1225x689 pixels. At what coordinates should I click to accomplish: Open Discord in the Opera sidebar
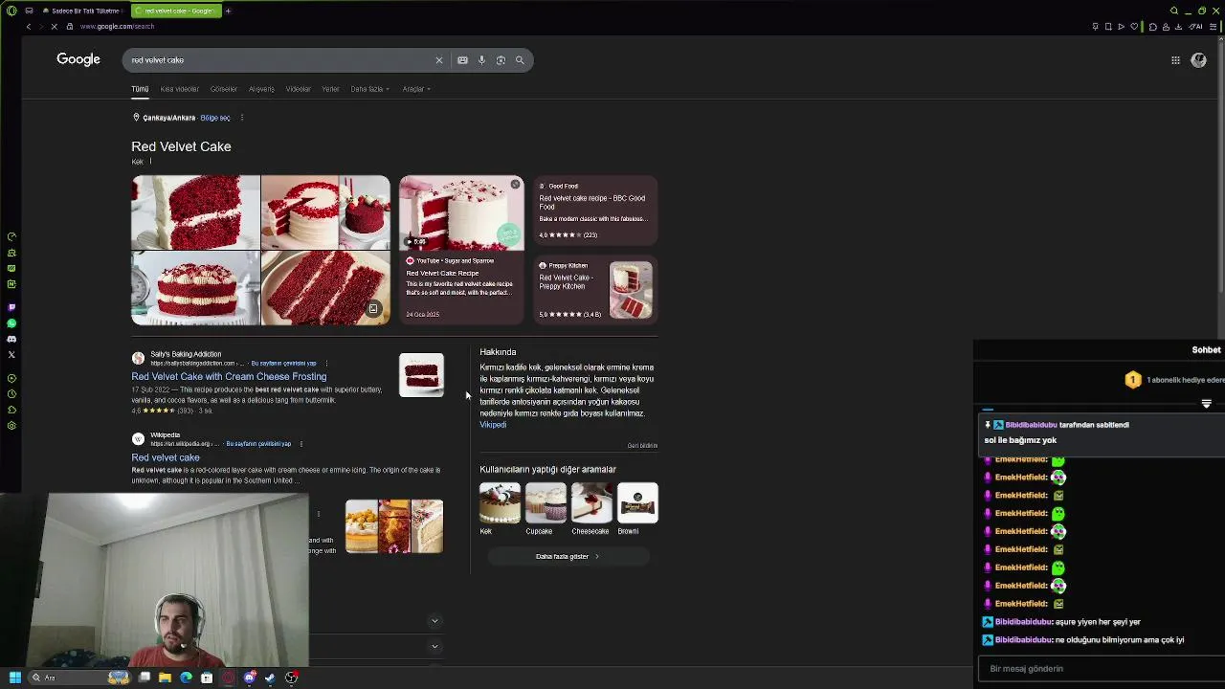(11, 339)
